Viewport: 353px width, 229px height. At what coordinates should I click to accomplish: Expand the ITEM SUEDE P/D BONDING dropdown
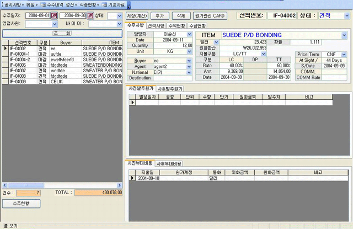pyautogui.click(x=344, y=35)
